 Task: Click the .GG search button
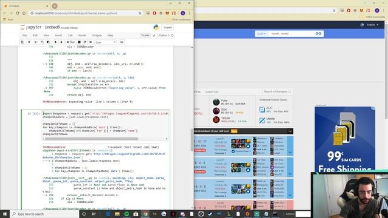[318, 34]
